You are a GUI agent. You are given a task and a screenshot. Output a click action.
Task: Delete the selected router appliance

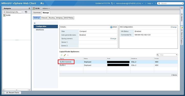pos(68,55)
